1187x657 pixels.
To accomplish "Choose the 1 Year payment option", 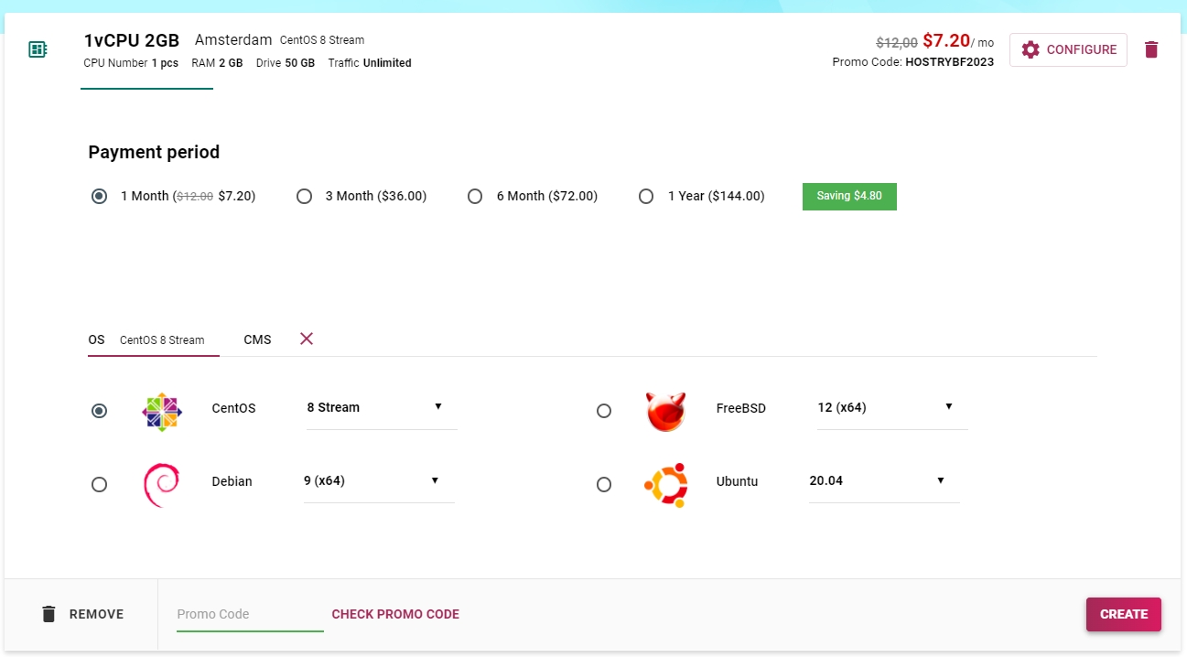I will 646,197.
